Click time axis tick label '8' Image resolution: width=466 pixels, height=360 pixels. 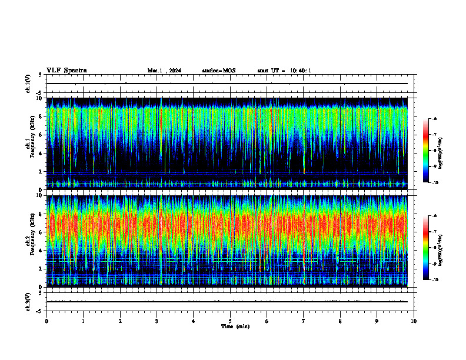(340, 321)
